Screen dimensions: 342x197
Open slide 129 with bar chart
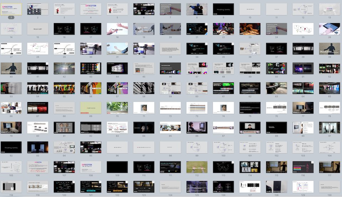(x=303, y=186)
